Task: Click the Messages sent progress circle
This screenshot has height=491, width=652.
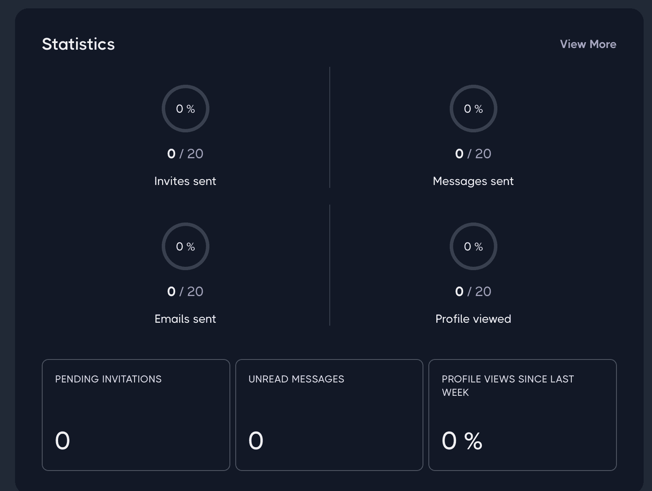Action: (473, 109)
